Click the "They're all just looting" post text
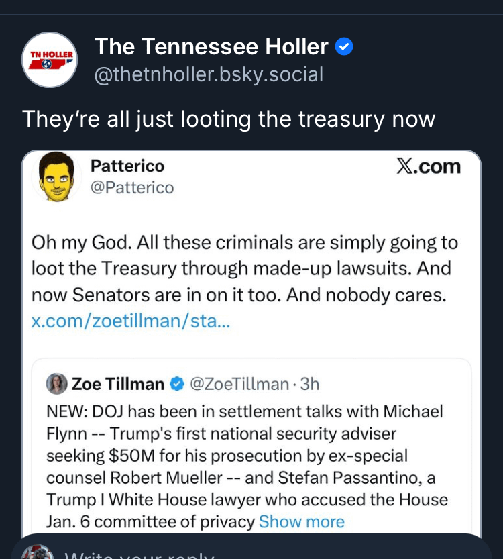Screen dimensions: 503x559 pos(229,119)
